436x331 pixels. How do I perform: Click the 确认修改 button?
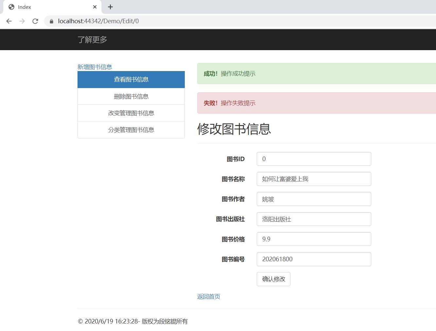tap(273, 279)
